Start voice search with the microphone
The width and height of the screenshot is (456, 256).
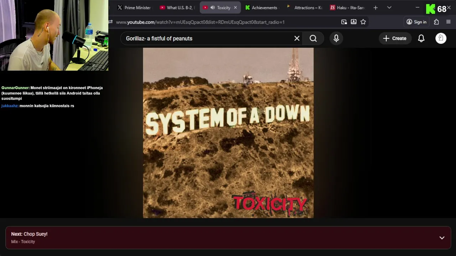(336, 38)
